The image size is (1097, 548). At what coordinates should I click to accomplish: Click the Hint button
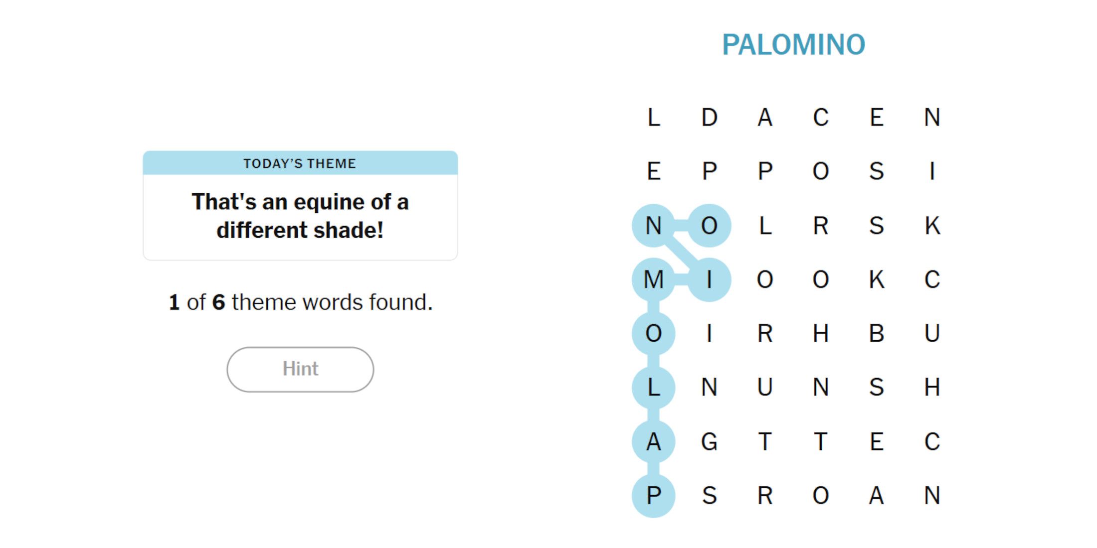[x=300, y=369]
